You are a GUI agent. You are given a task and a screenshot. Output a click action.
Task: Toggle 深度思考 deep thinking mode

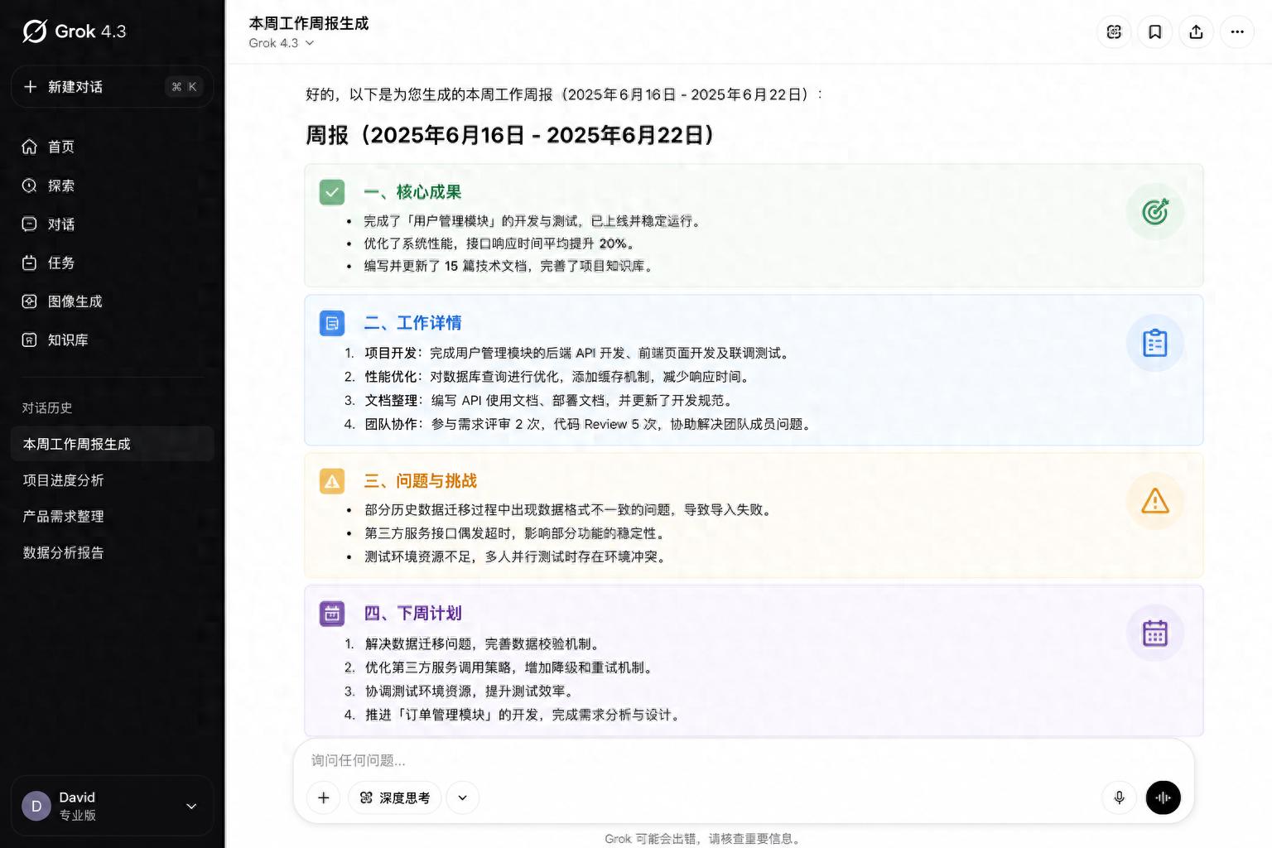[394, 797]
